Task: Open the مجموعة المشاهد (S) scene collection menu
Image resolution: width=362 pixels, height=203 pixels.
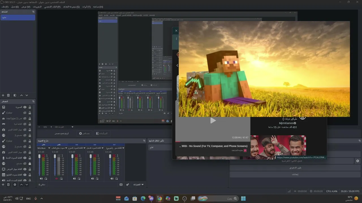Action: (71, 7)
